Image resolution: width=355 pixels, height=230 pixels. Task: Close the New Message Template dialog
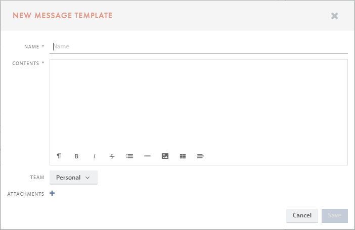(x=334, y=16)
